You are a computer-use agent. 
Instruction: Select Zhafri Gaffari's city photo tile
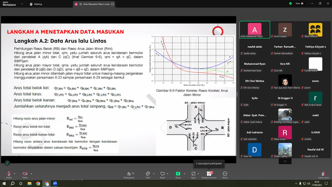tap(285, 150)
